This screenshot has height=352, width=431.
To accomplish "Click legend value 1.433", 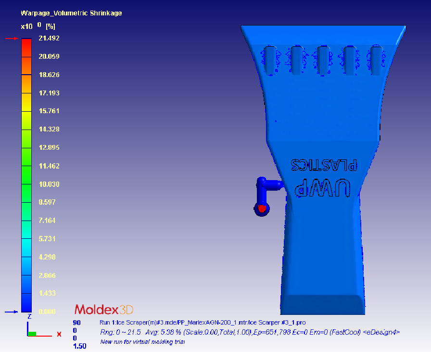I will [x=47, y=293].
